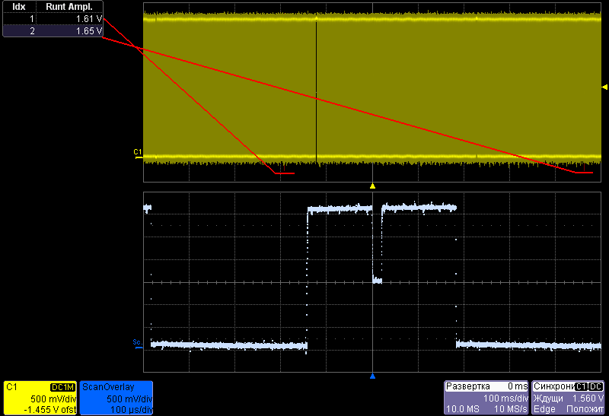Open the ScanOverlay trace descriptor box

pyautogui.click(x=116, y=398)
